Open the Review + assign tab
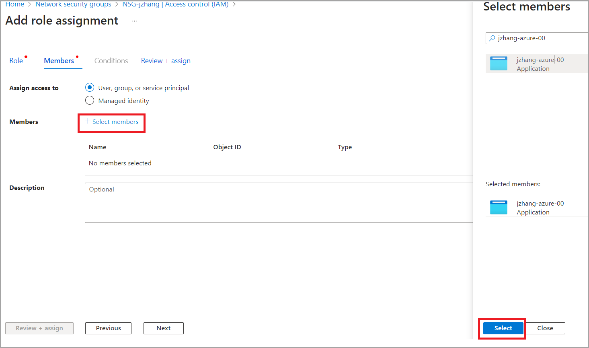Image resolution: width=589 pixels, height=348 pixels. tap(166, 61)
